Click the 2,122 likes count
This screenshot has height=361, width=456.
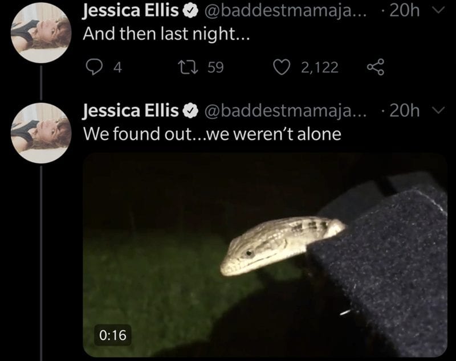pos(320,68)
